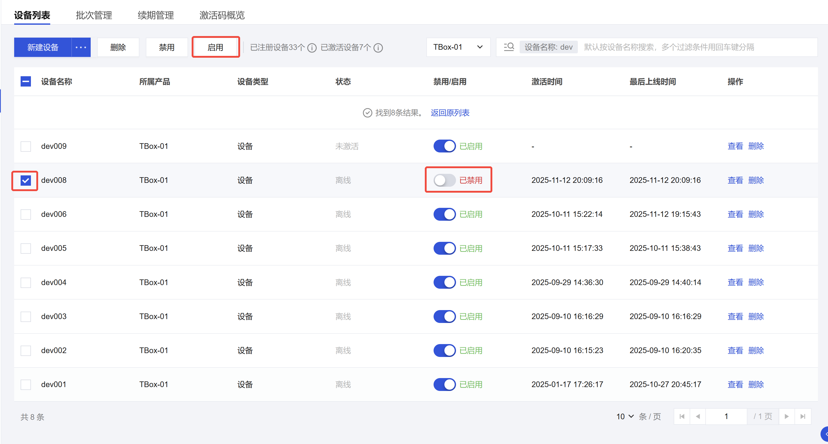Go to the last page arrow
This screenshot has width=828, height=444.
pos(802,416)
